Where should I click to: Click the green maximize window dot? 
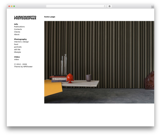point(14,6)
